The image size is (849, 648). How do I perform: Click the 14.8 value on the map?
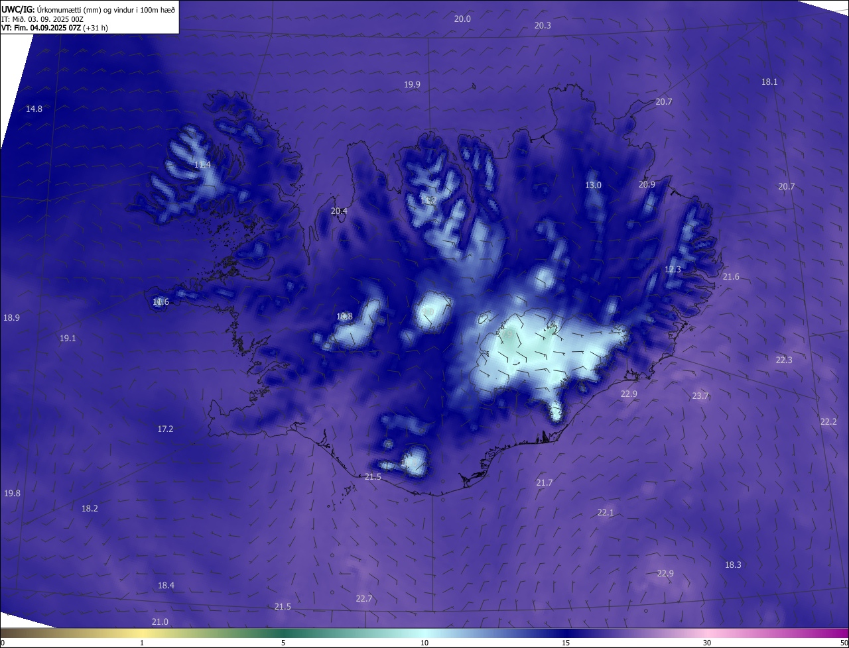click(34, 109)
